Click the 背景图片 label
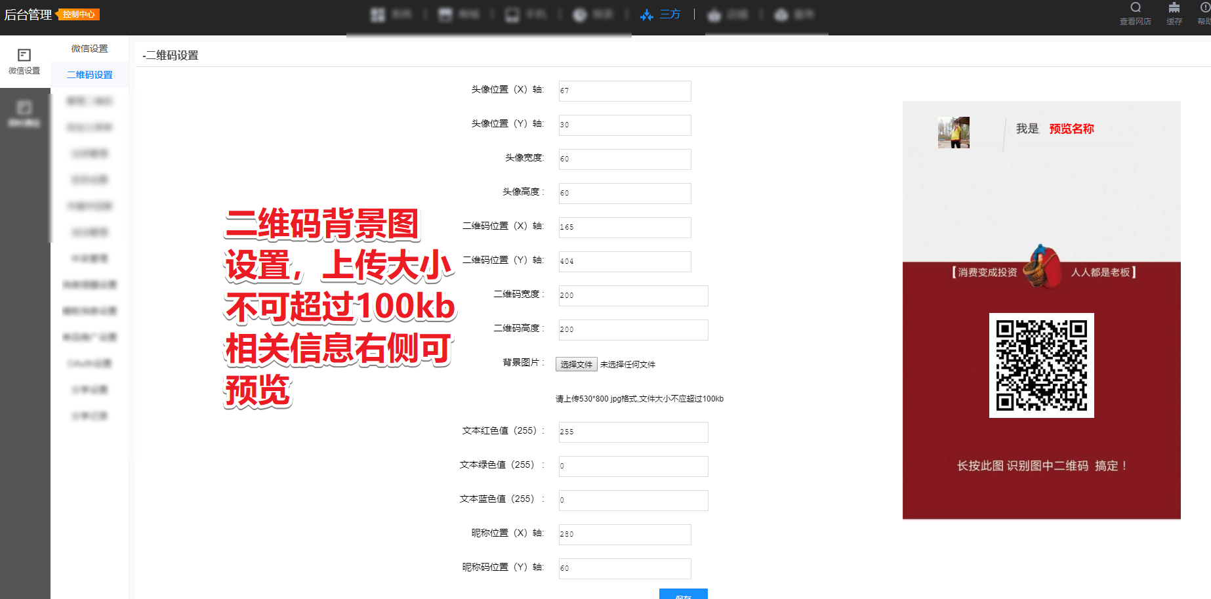The image size is (1211, 599). tap(523, 362)
